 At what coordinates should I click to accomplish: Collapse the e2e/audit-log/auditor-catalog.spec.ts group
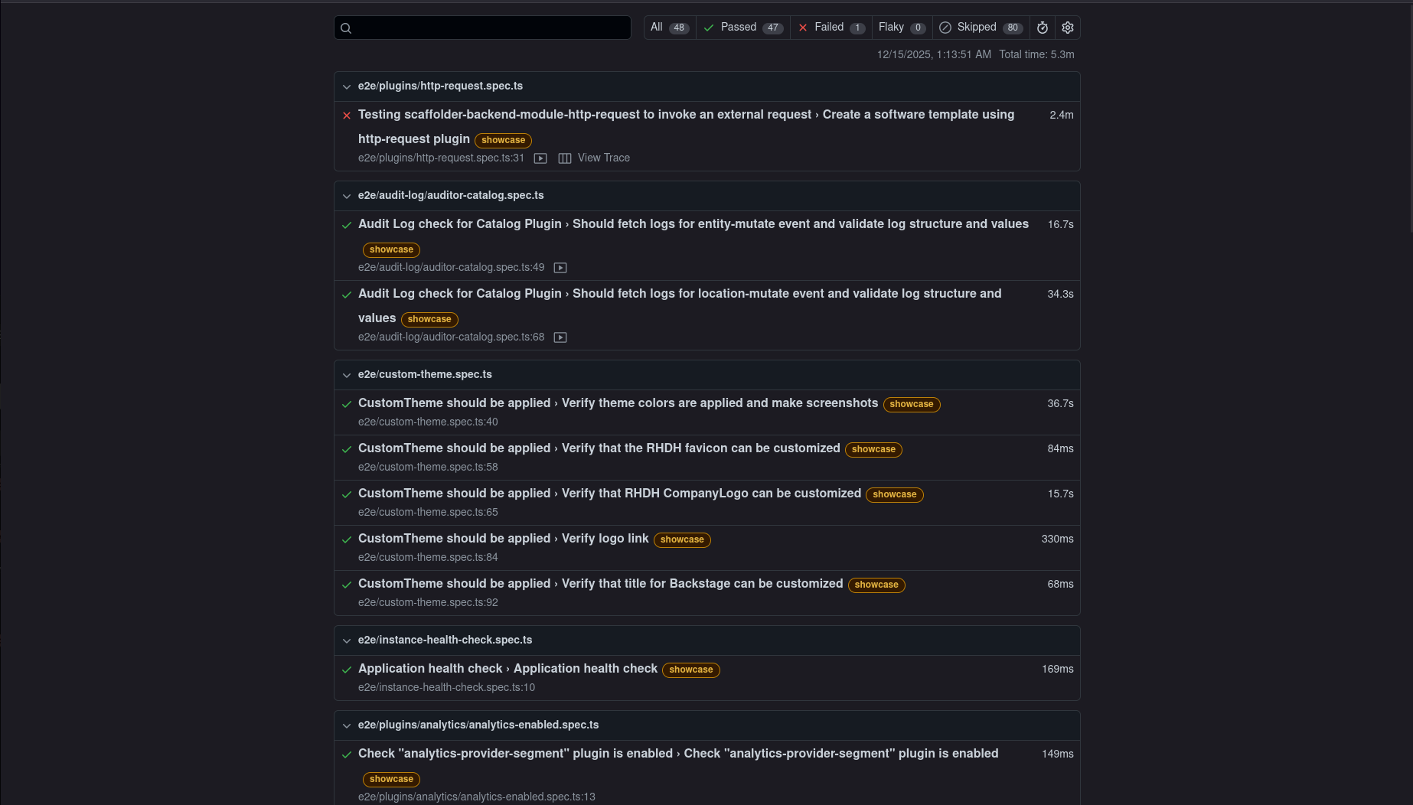(347, 196)
